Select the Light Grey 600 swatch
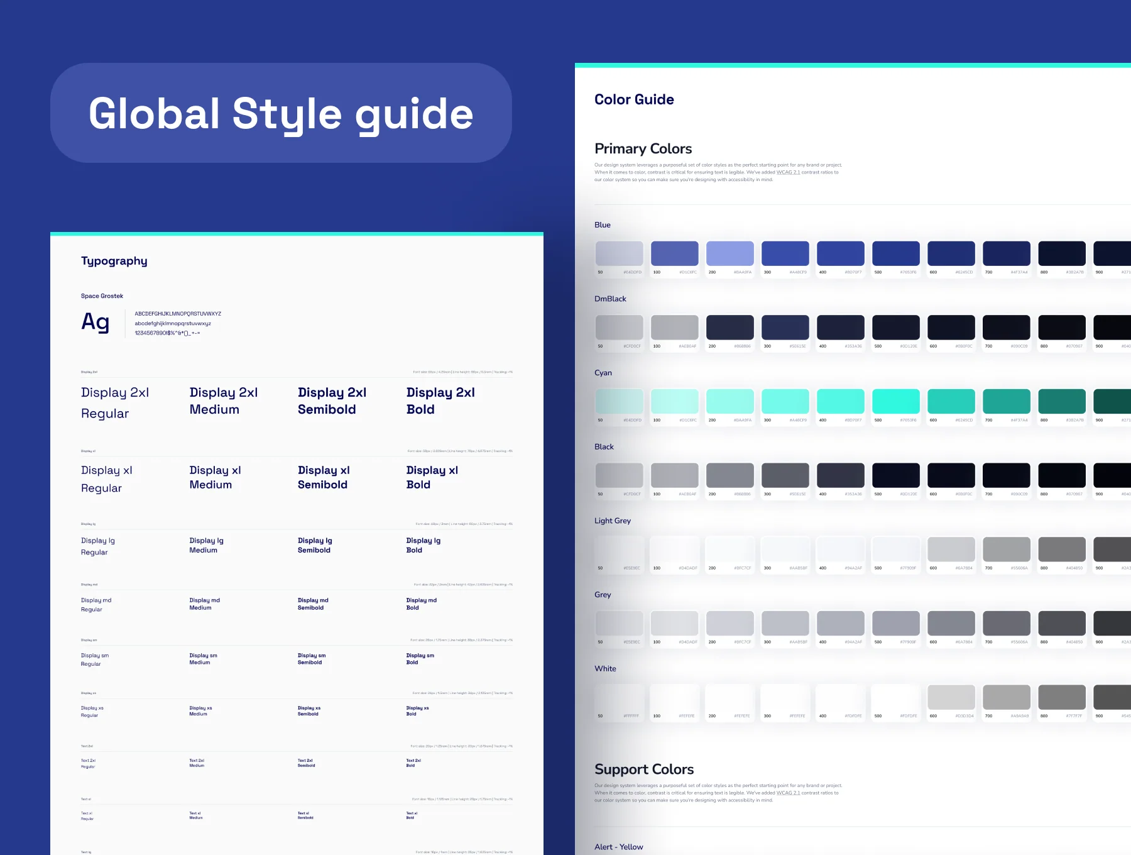 tap(951, 549)
